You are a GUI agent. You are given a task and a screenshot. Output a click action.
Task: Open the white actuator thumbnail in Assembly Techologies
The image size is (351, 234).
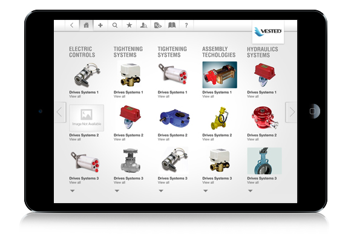(220, 161)
